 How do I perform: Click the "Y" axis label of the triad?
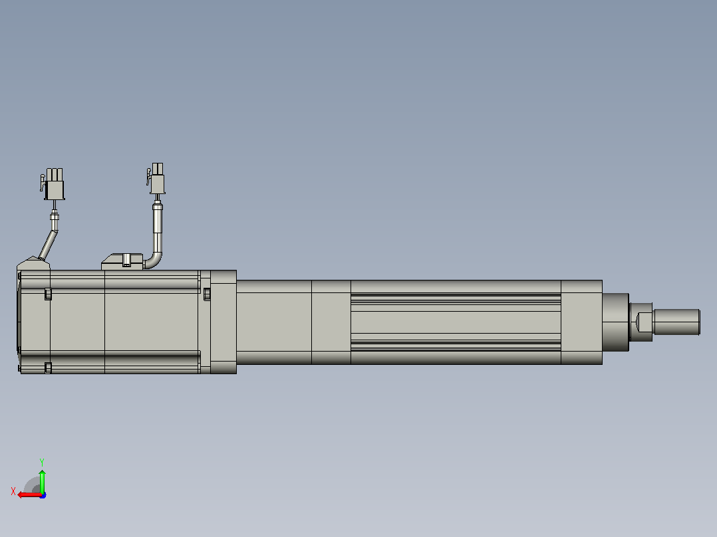(42, 463)
